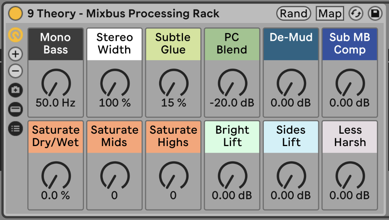Image resolution: width=389 pixels, height=220 pixels.
Task: Click the Saturate Highs 0 value
Action: (x=173, y=195)
